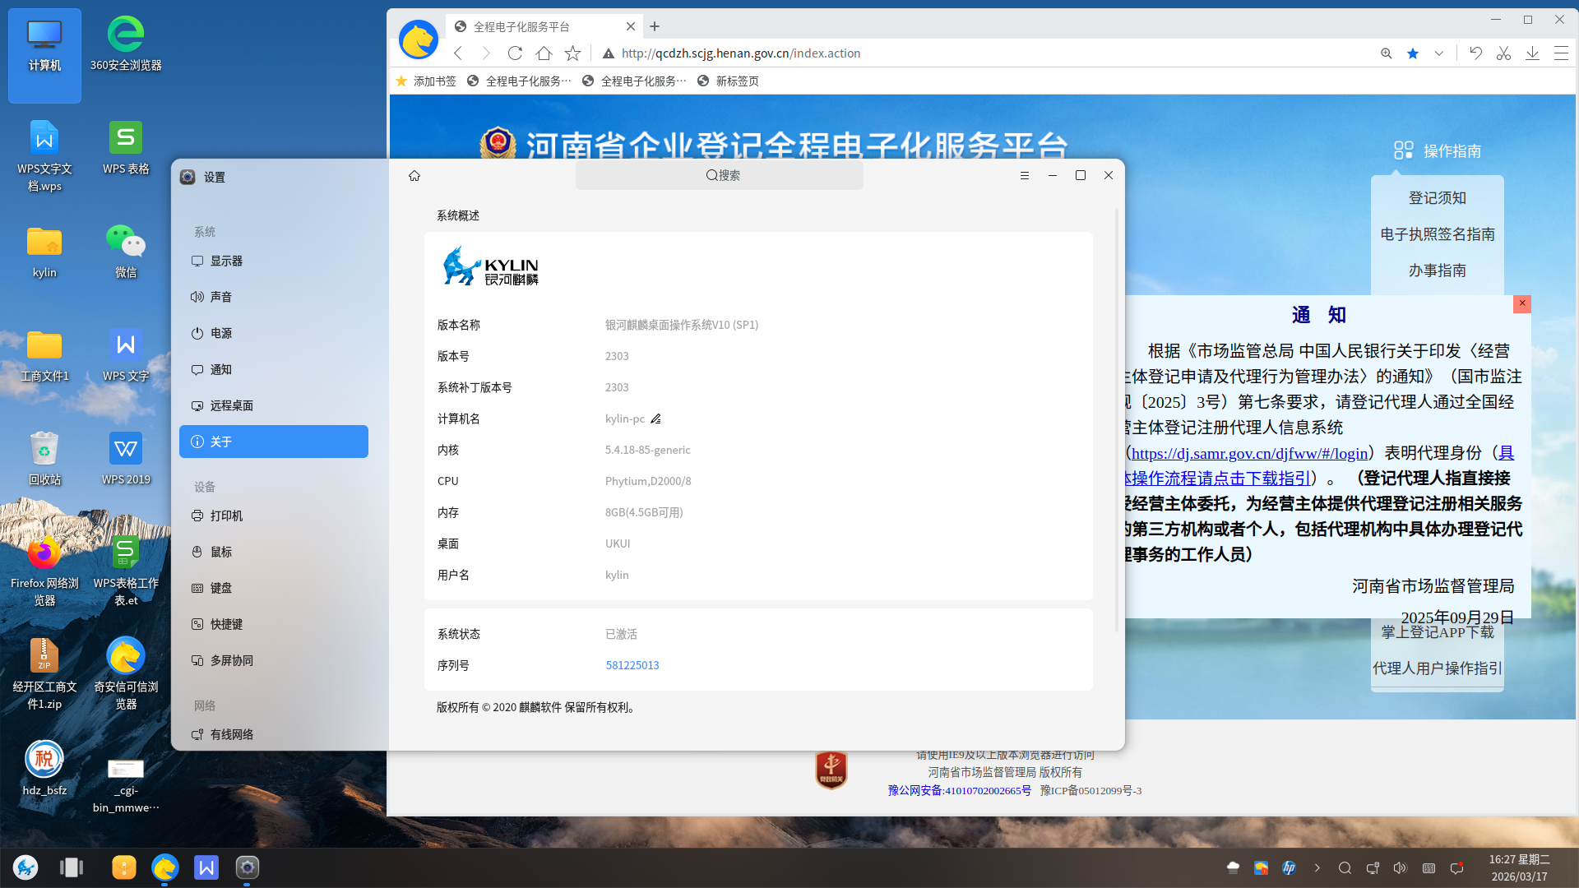Click the serial number 581225013 link
The width and height of the screenshot is (1579, 888).
pyautogui.click(x=632, y=665)
